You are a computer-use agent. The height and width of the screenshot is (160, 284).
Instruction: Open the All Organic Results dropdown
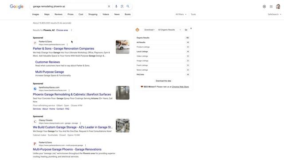170,30
